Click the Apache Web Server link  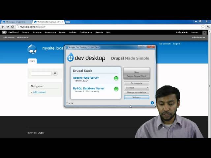tap(86, 78)
